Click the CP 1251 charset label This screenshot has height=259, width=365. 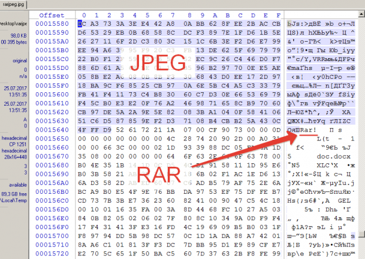[x=18, y=144]
